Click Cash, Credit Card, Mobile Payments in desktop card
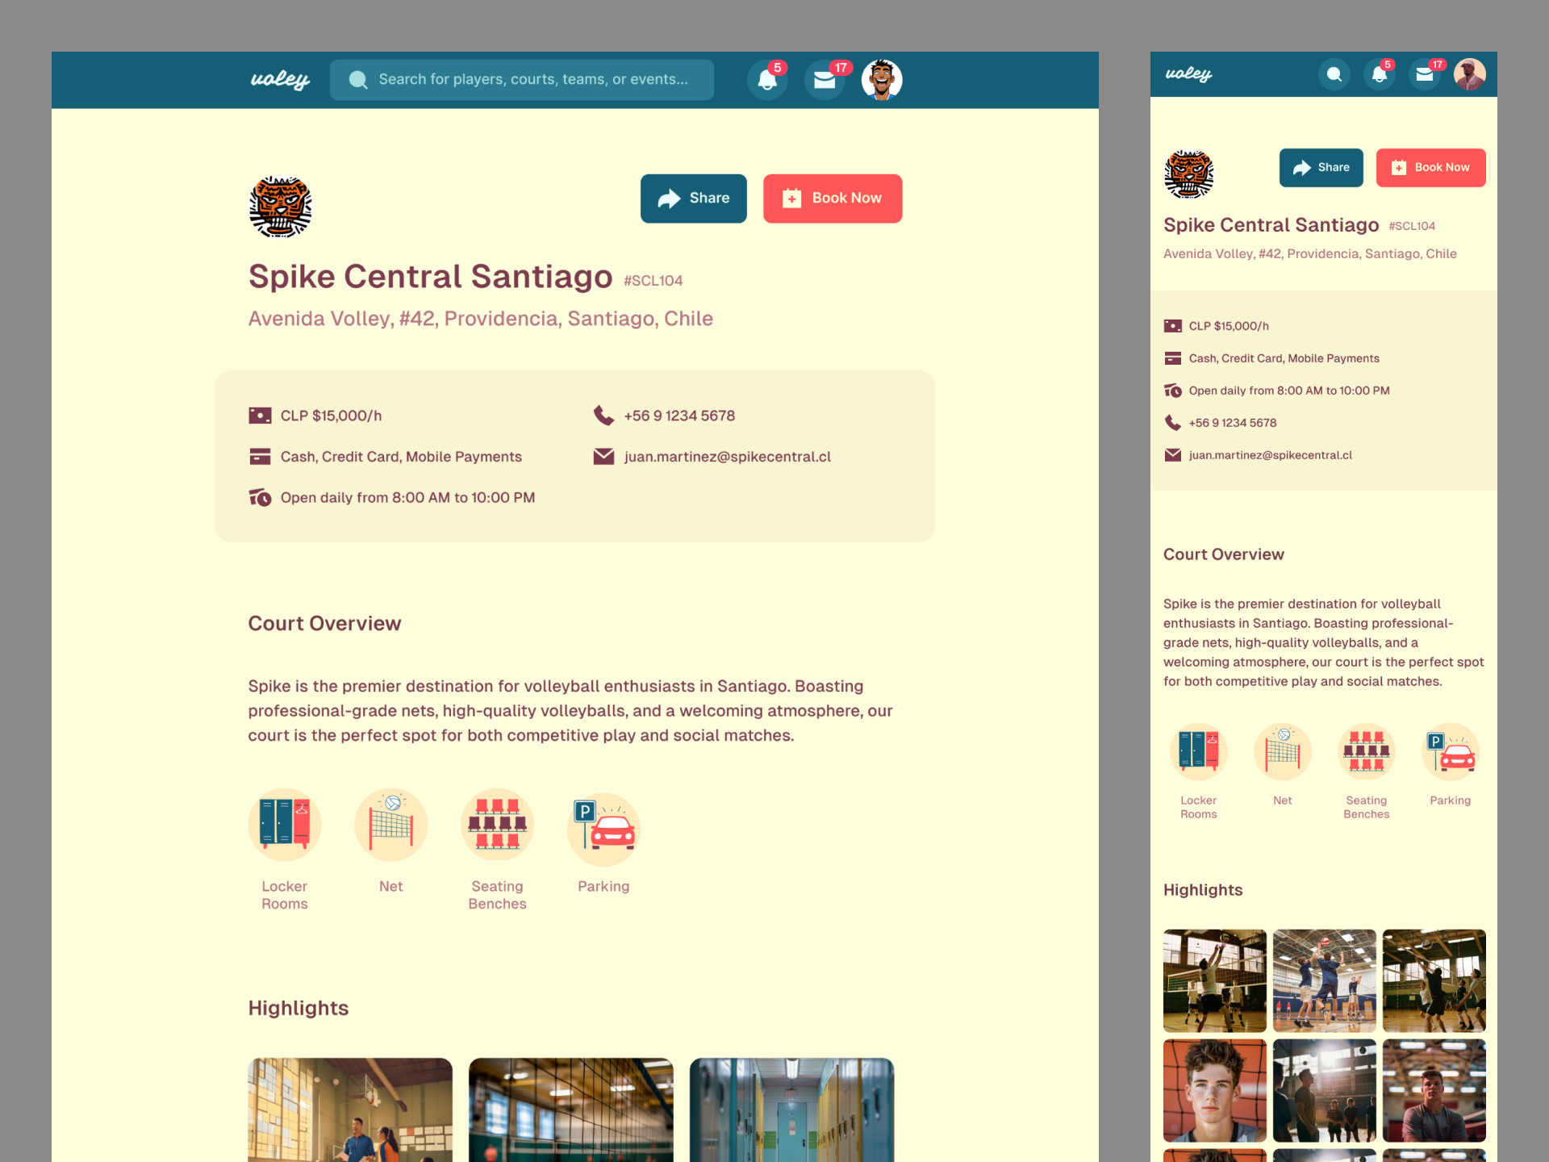 point(401,457)
